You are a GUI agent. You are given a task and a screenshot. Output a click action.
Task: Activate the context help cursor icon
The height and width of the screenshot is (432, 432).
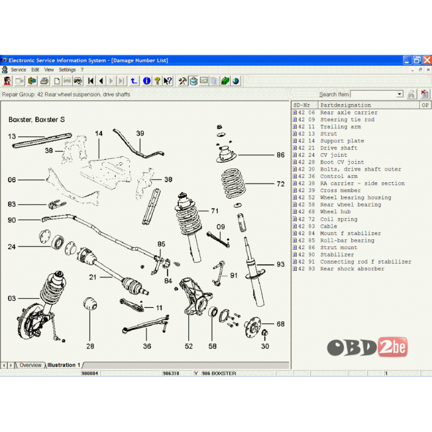click(168, 81)
